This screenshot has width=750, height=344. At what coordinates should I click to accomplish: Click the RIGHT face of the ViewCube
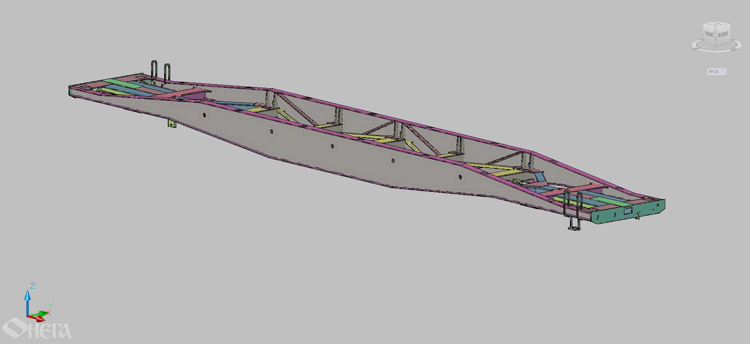pos(723,35)
